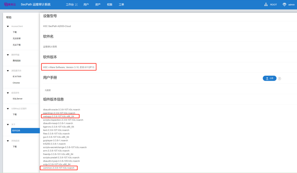Click common-3.3.8-107.h3c.noarch entry
Viewport: 297px width, 173px height.
click(x=59, y=168)
